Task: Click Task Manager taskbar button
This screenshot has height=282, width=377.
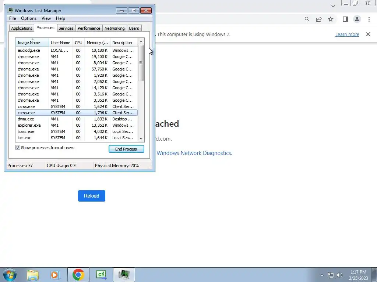Action: (124, 275)
